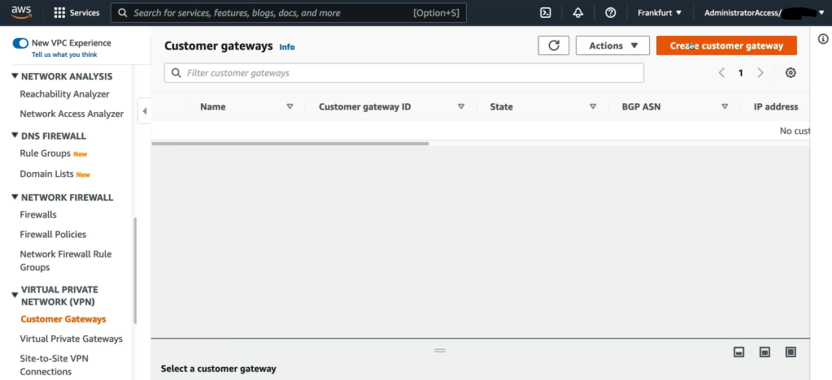Collapse the side navigation arrow
This screenshot has height=380, width=832.
tap(145, 111)
